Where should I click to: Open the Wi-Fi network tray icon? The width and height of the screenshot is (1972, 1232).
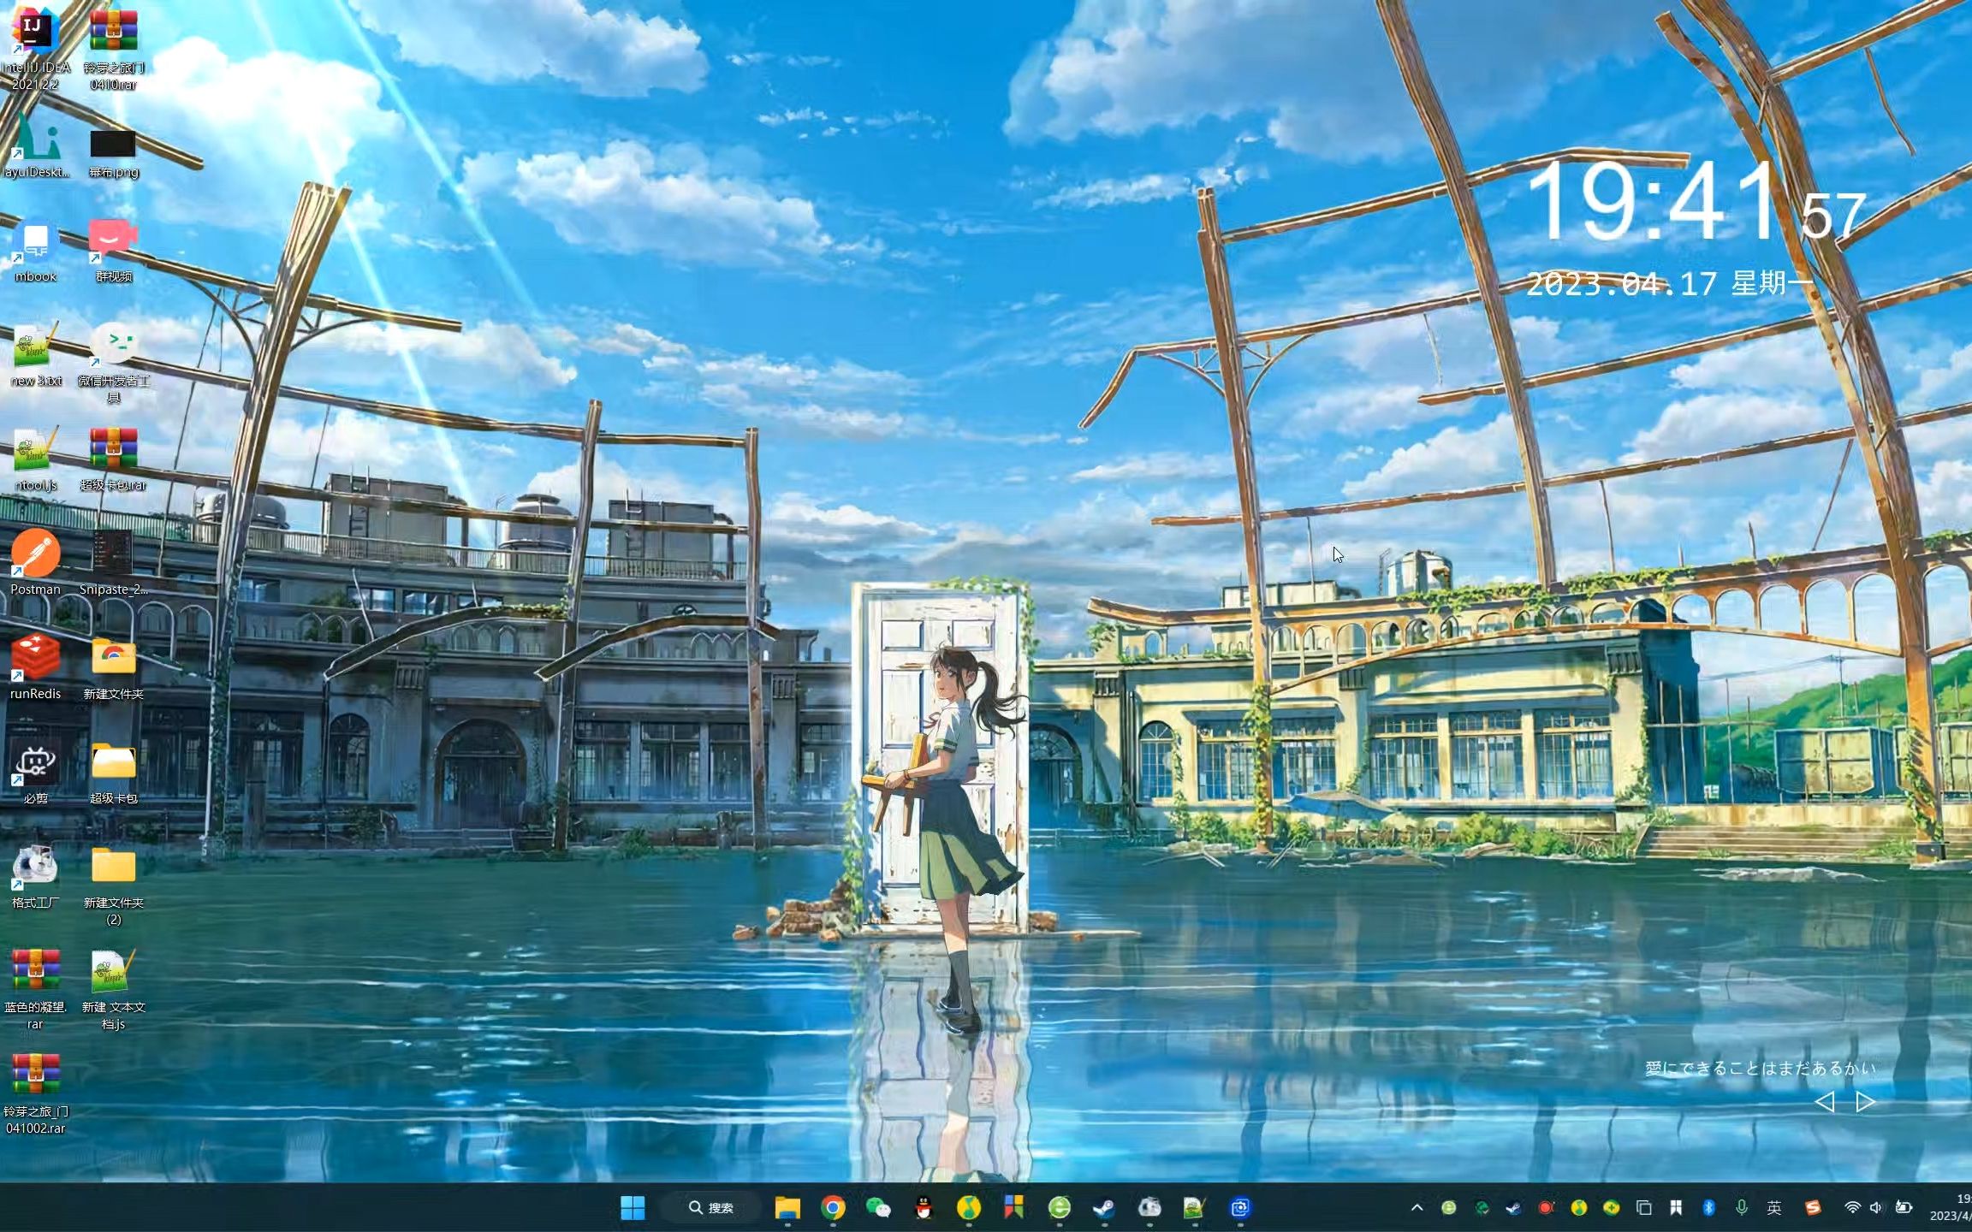click(x=1852, y=1207)
